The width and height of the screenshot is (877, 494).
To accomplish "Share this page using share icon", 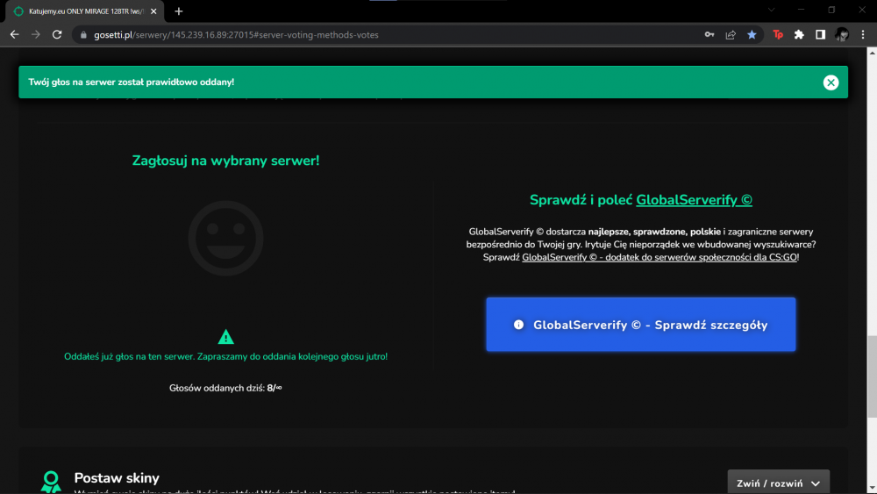I will pos(731,35).
